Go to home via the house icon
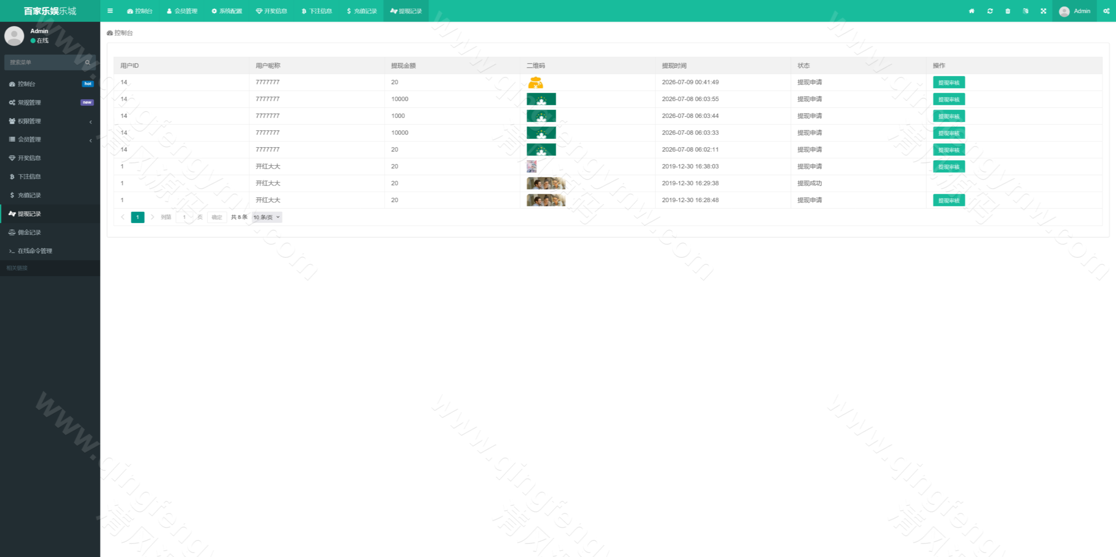The image size is (1116, 557). tap(972, 11)
